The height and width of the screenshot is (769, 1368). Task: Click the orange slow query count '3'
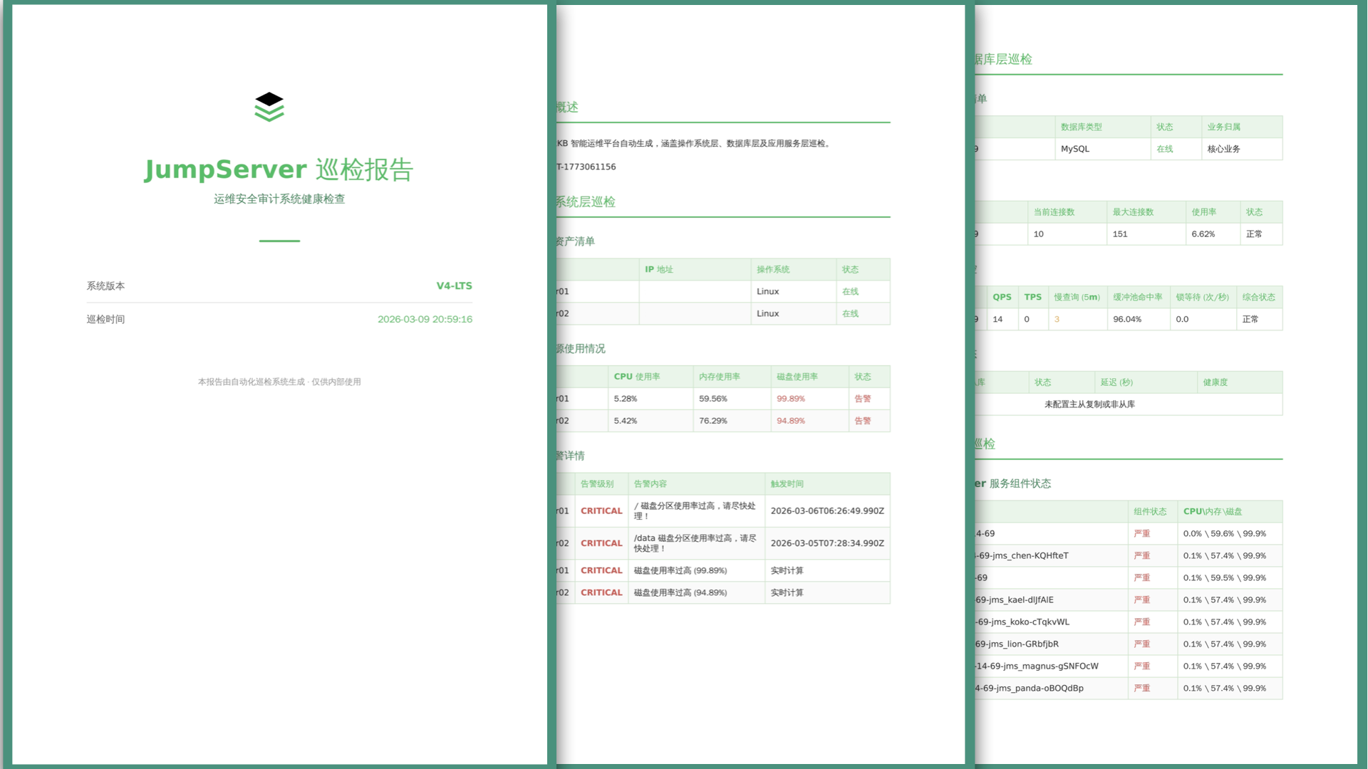pyautogui.click(x=1057, y=319)
